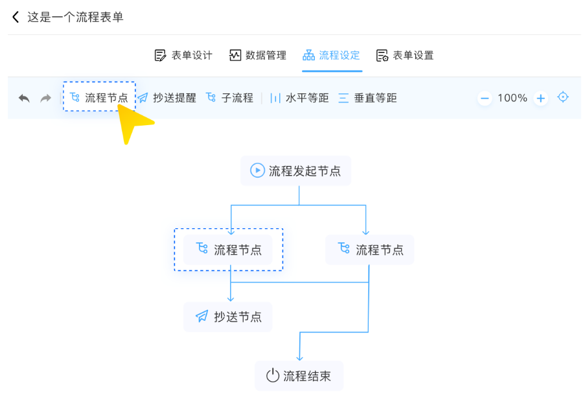Image resolution: width=587 pixels, height=411 pixels.
Task: Click the 子流程 toolbar icon
Action: tap(211, 98)
